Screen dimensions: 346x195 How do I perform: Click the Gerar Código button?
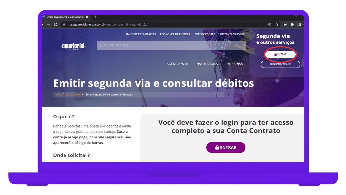tap(280, 64)
